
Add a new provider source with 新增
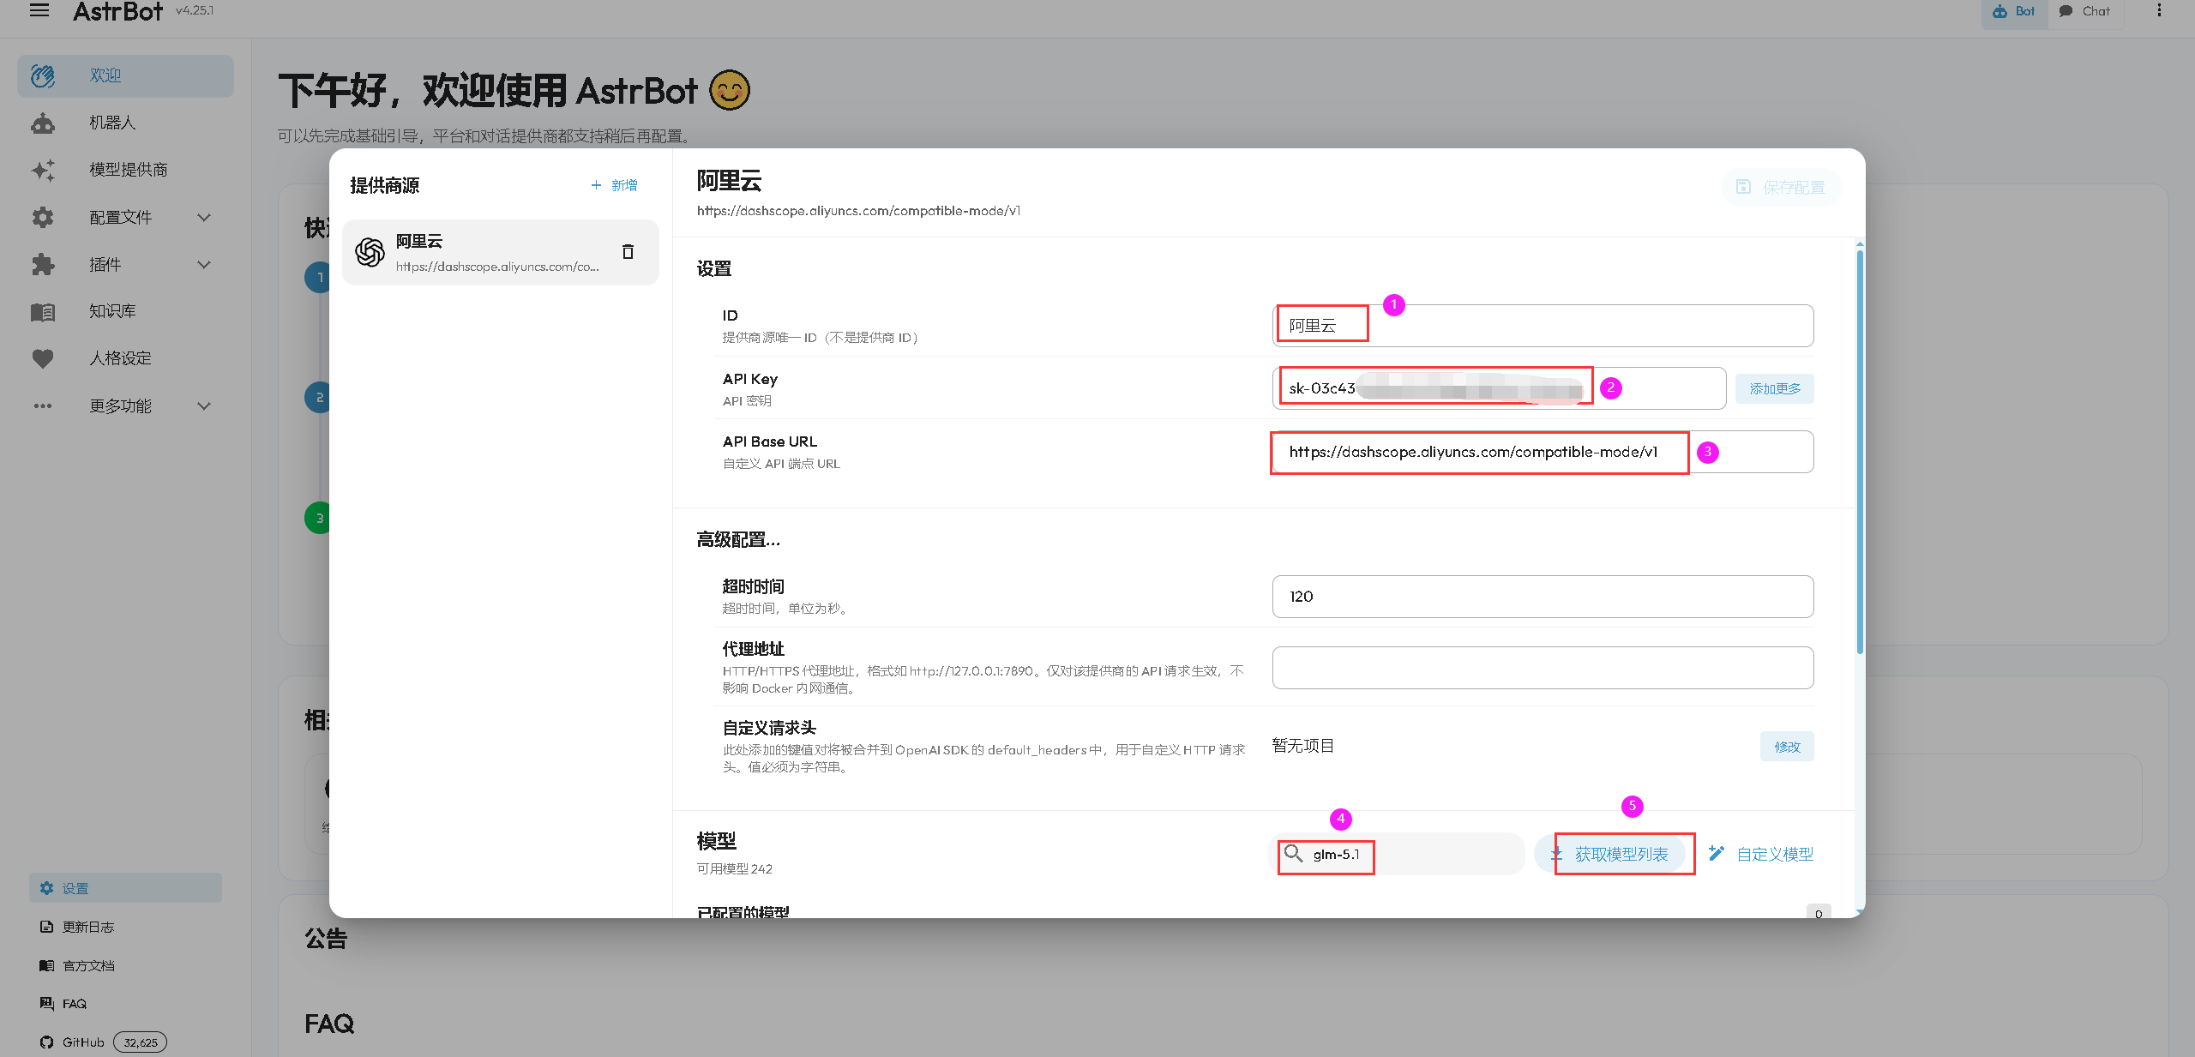pyautogui.click(x=614, y=185)
